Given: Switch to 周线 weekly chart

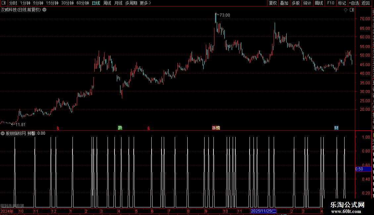Looking at the screenshot, I should (x=107, y=3).
